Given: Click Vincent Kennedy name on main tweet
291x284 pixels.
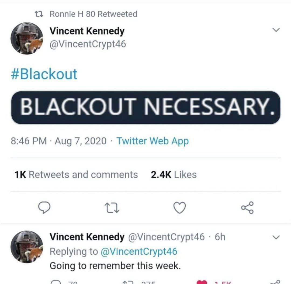Looking at the screenshot, I should [x=87, y=31].
